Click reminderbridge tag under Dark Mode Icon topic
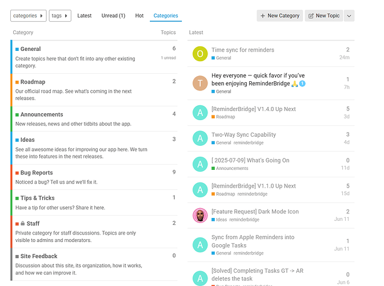The width and height of the screenshot is (384, 286). [x=244, y=220]
